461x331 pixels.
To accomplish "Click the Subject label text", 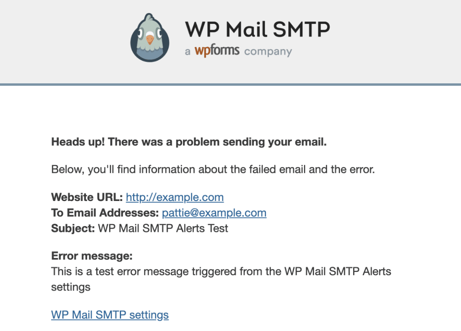I will (x=73, y=228).
